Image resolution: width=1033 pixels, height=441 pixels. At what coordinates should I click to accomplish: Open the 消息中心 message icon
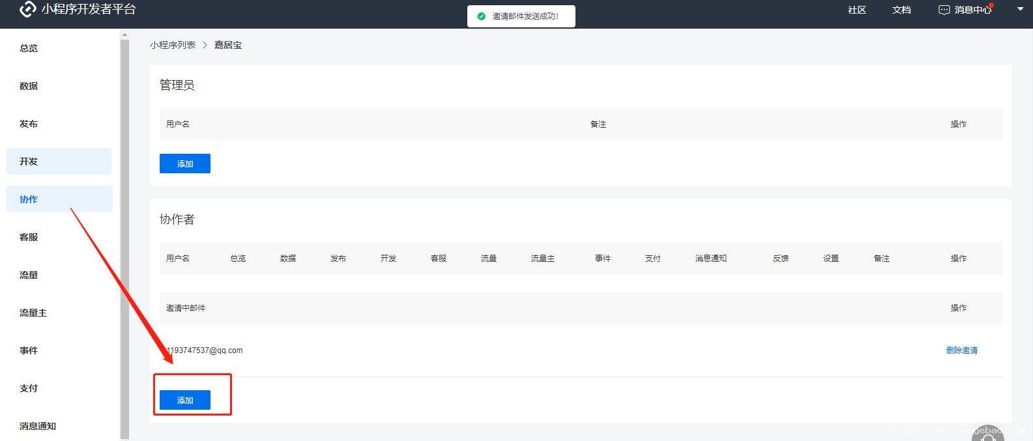pos(944,10)
